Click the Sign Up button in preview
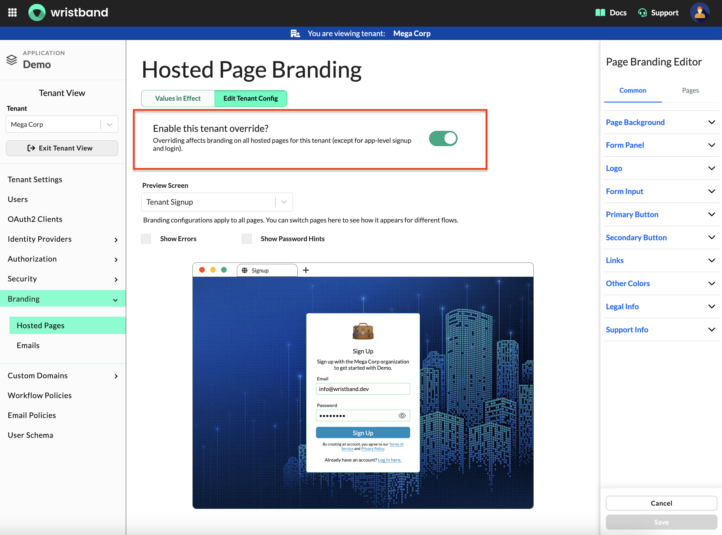The image size is (722, 535). [x=363, y=433]
